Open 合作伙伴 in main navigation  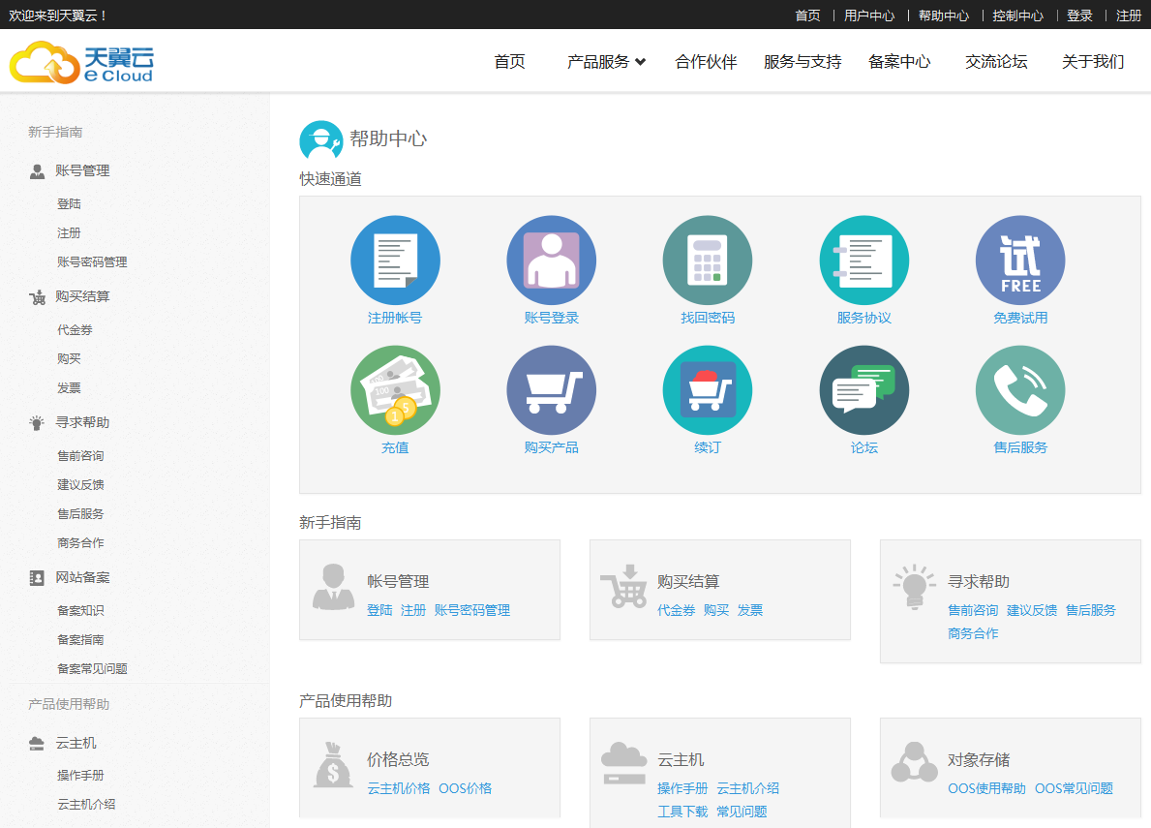tap(706, 62)
